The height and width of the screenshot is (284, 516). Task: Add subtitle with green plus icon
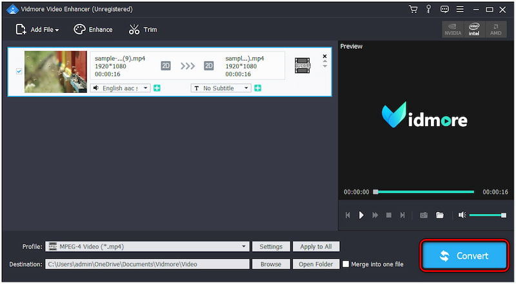pyautogui.click(x=257, y=88)
